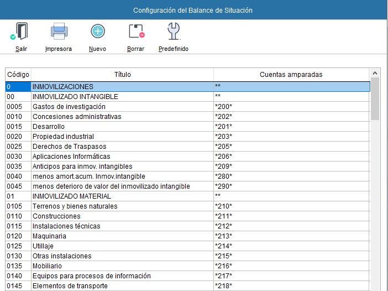Open the Predefinido wrench icon
Viewport: 388px width, 291px height.
(173, 32)
